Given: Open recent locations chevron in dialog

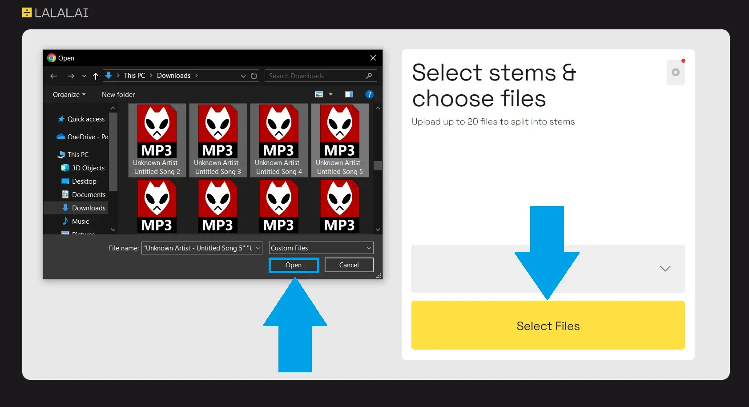Looking at the screenshot, I should point(84,76).
